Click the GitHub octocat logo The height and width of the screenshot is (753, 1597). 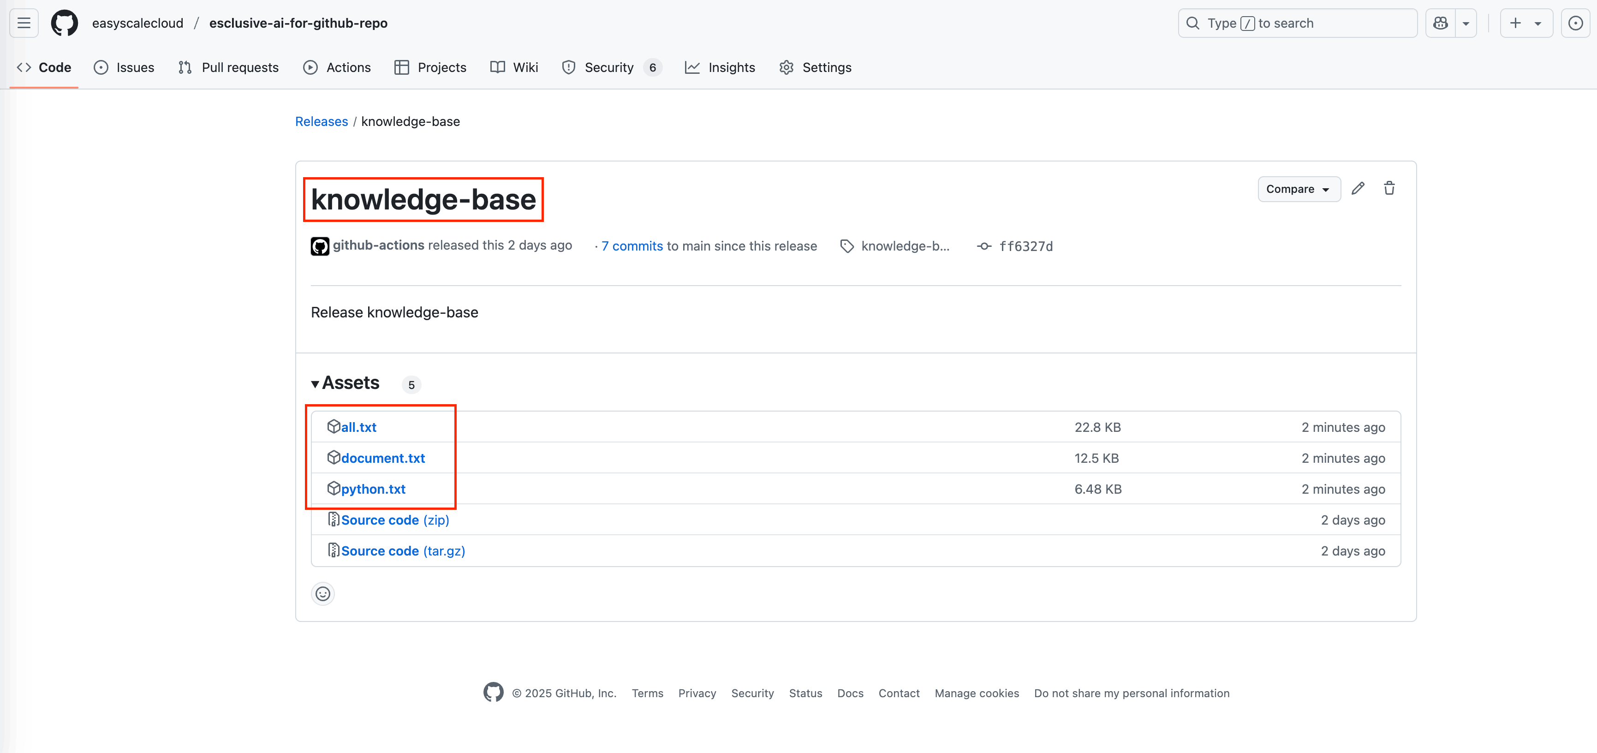64,22
